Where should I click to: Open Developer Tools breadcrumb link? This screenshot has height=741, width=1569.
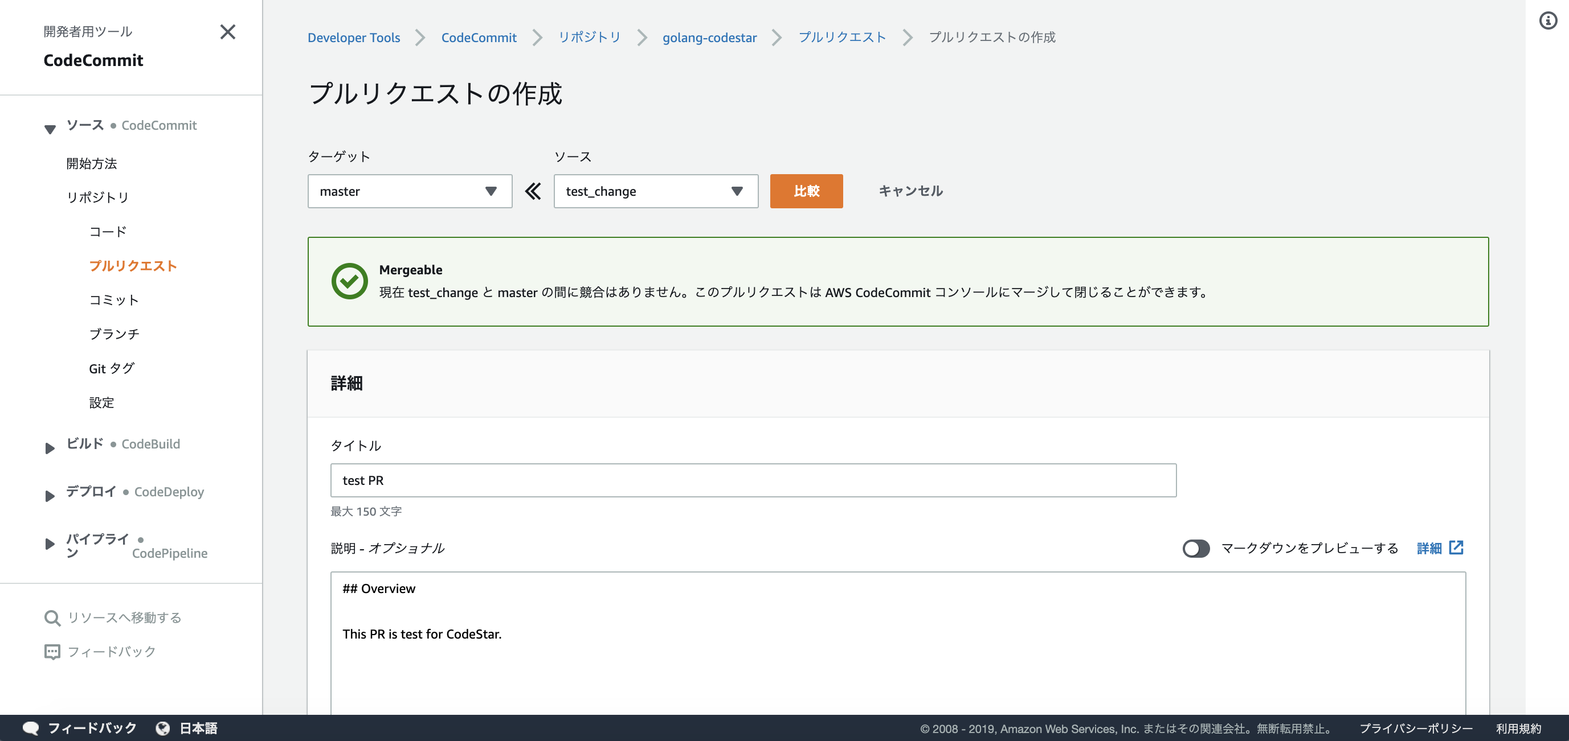click(x=353, y=37)
